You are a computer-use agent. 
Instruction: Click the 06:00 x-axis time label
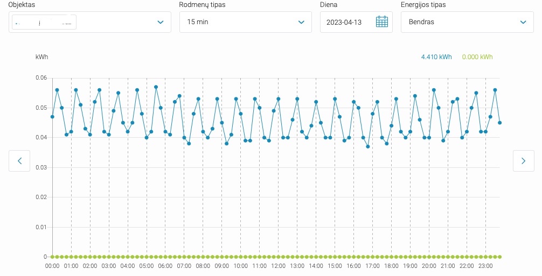click(165, 266)
